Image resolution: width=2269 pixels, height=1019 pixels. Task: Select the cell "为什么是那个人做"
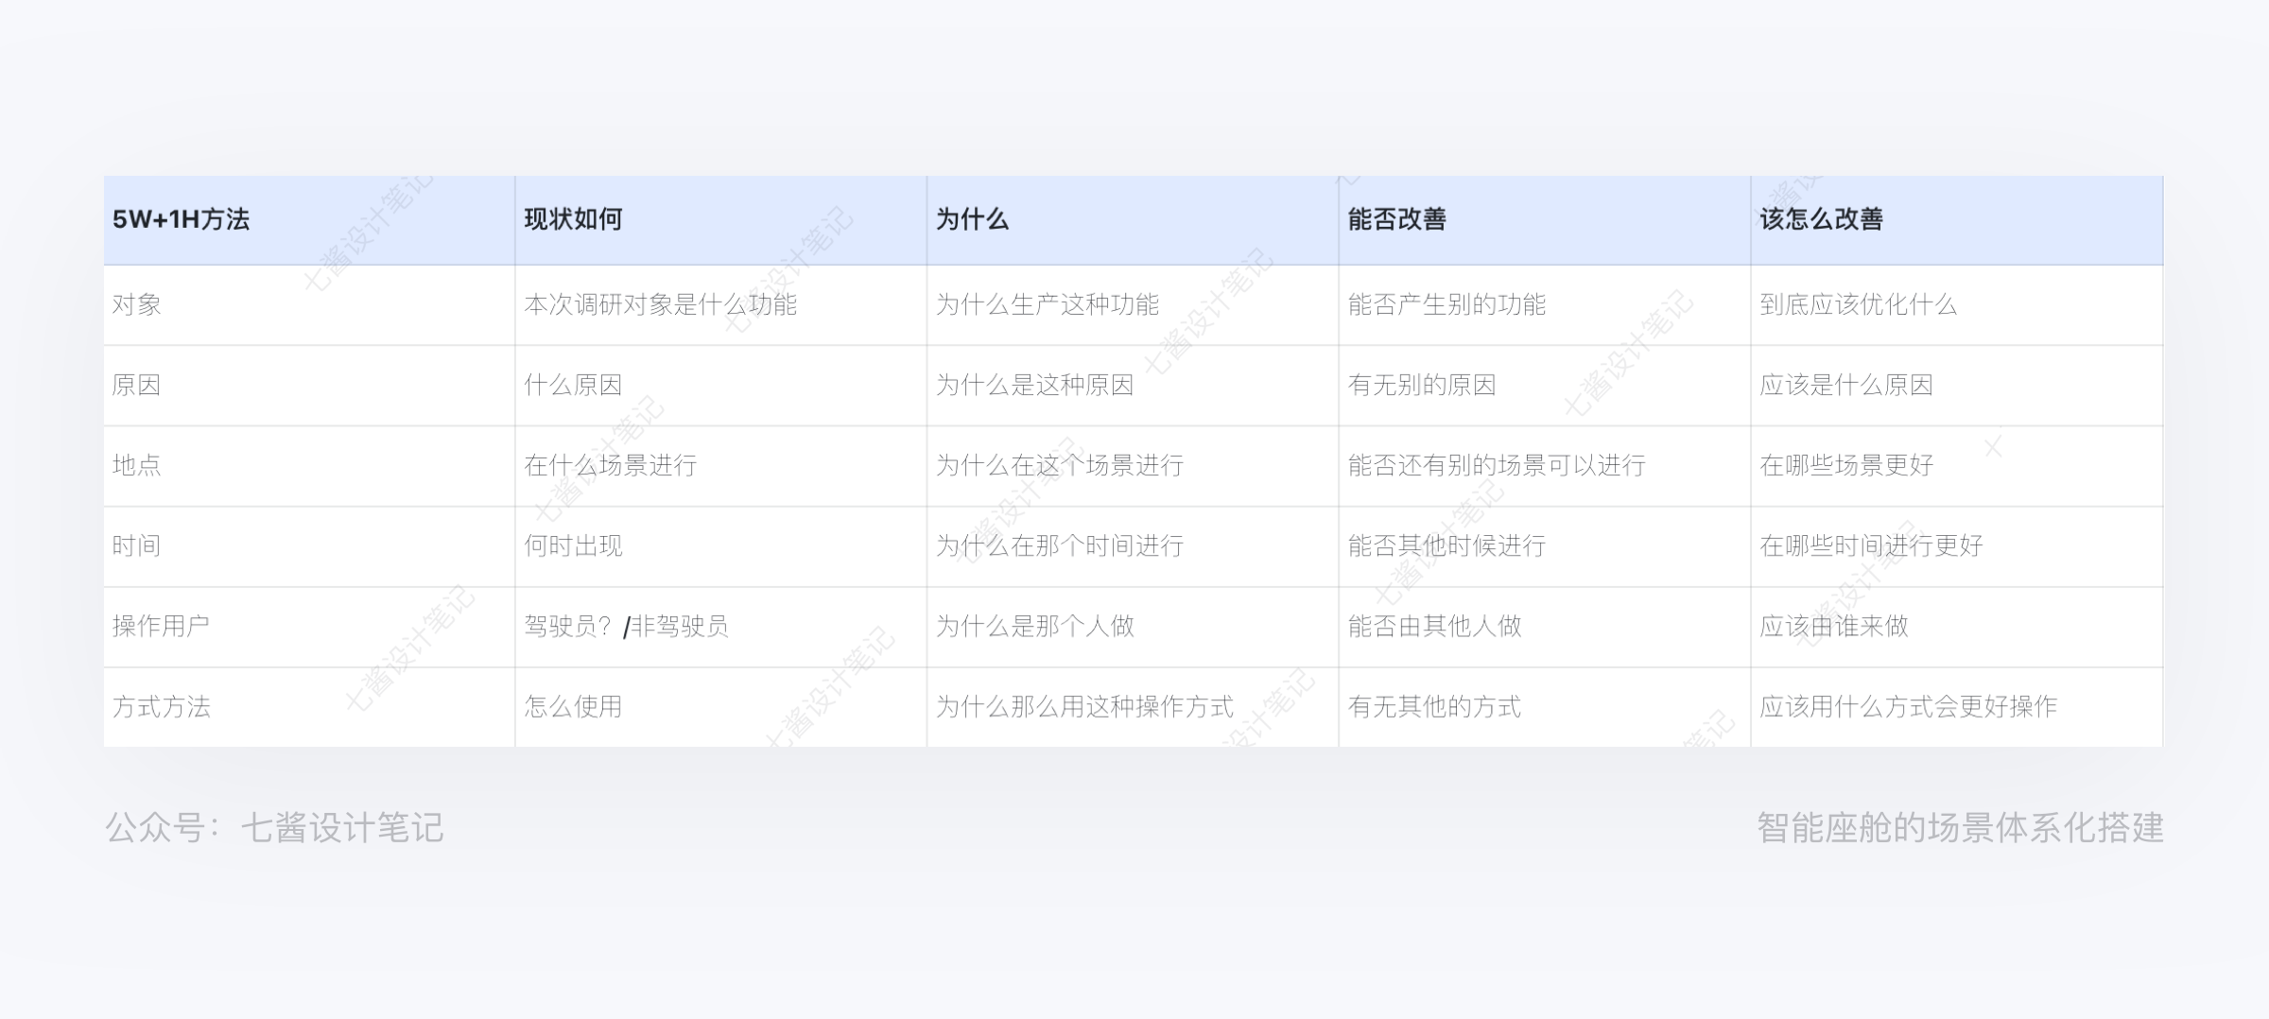(1133, 626)
